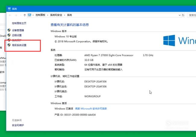Viewport: 196px width, 137px height.
Task: Open 远程设置 in the sidebar
Action: click(x=17, y=35)
